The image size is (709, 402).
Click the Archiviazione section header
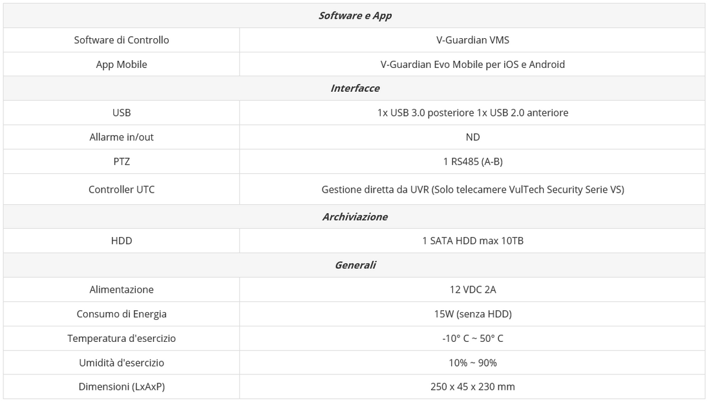(x=354, y=217)
